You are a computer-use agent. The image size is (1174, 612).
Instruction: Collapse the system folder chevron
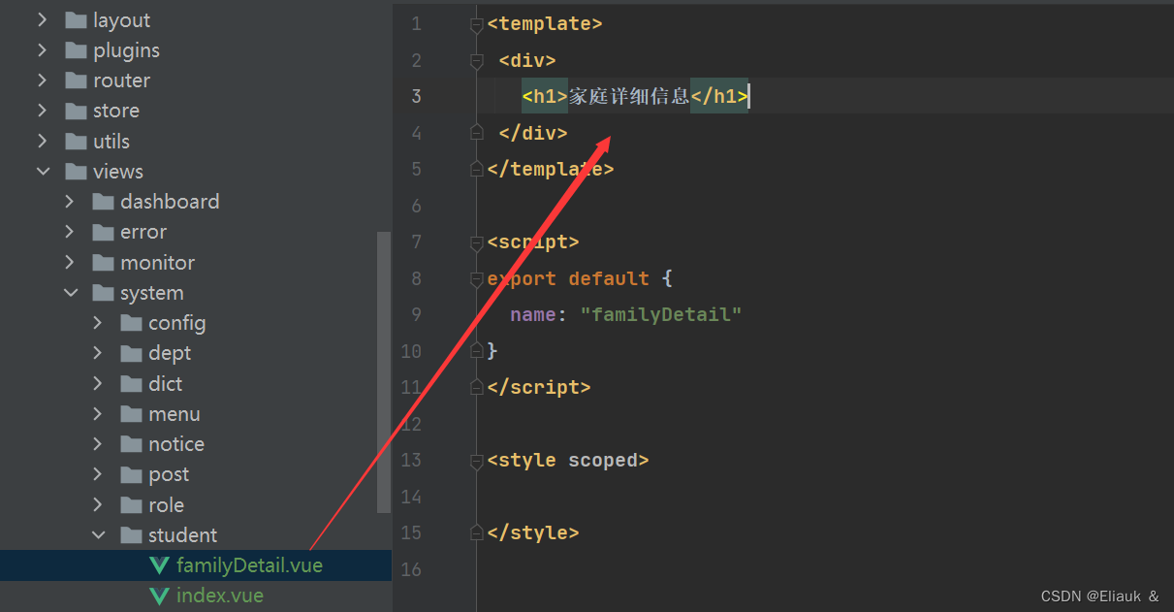click(71, 293)
